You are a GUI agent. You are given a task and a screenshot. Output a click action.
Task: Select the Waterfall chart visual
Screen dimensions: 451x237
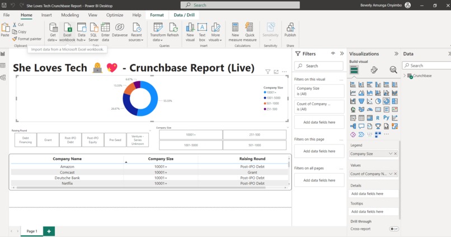pos(353,101)
